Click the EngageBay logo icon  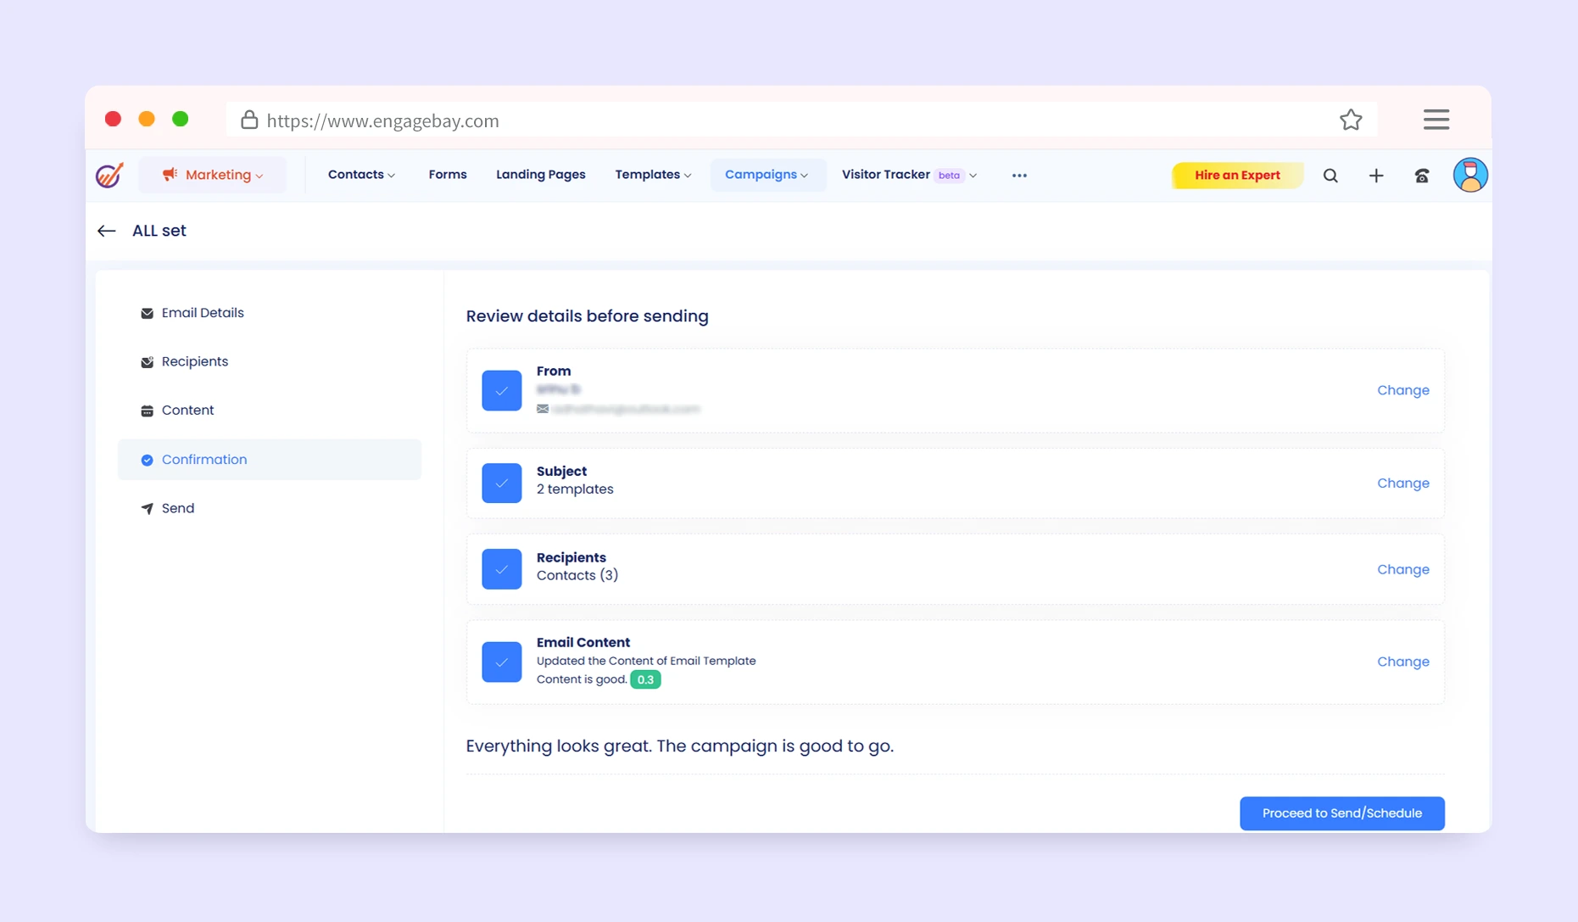[x=109, y=175]
